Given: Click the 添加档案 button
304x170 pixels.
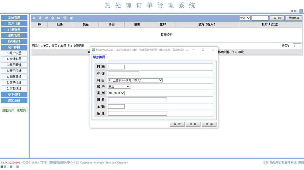Looking at the screenshot, I should (294, 18).
